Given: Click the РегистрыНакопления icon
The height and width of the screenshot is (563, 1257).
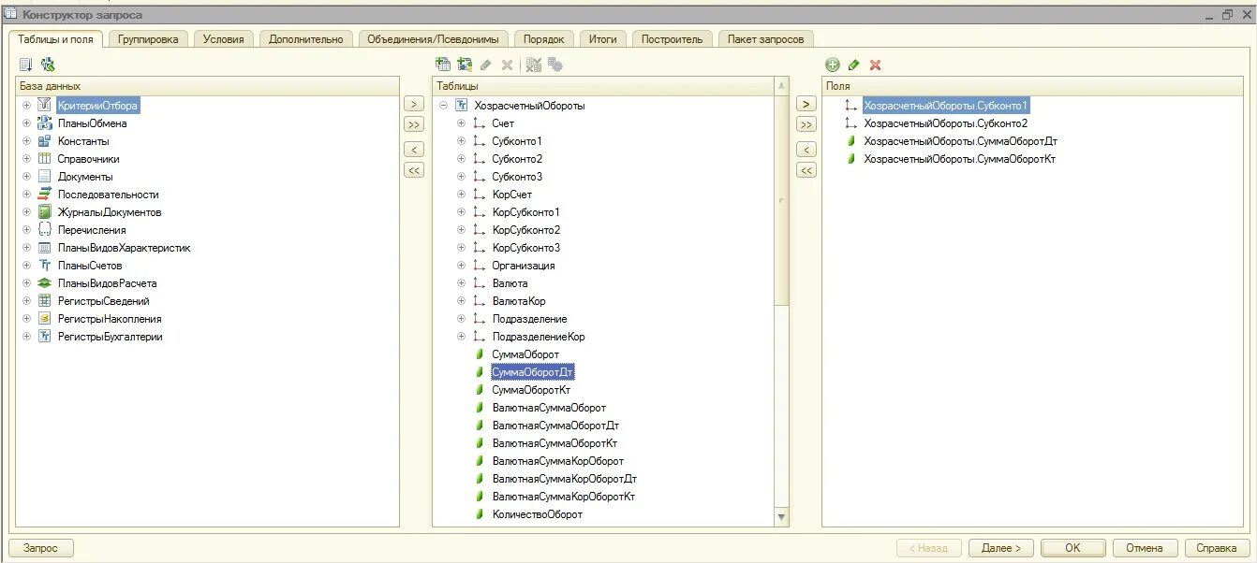Looking at the screenshot, I should point(44,318).
